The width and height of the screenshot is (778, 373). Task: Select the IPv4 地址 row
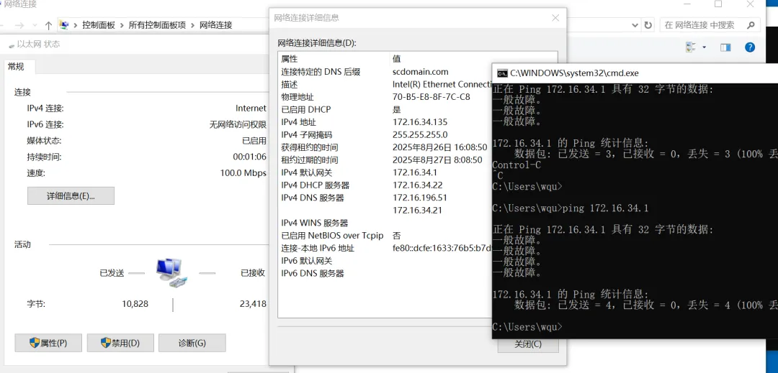tap(385, 122)
